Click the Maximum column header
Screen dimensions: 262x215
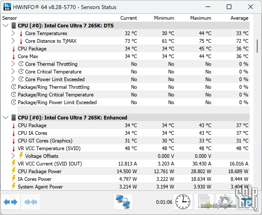click(x=194, y=18)
